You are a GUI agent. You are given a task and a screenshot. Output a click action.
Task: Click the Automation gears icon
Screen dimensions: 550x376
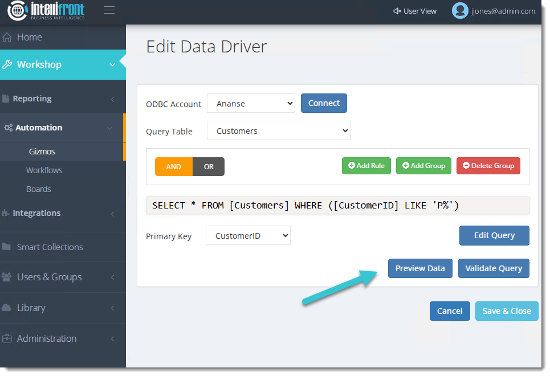(x=8, y=128)
